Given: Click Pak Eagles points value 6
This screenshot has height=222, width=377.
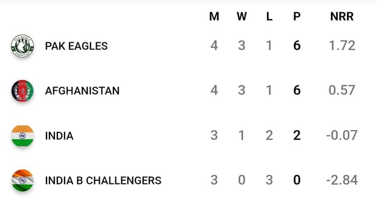Looking at the screenshot, I should 297,45.
